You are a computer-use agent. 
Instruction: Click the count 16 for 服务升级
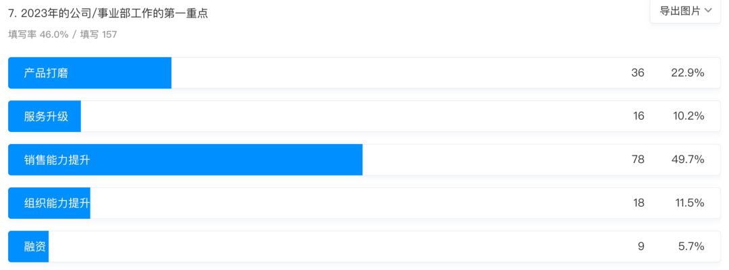point(638,116)
